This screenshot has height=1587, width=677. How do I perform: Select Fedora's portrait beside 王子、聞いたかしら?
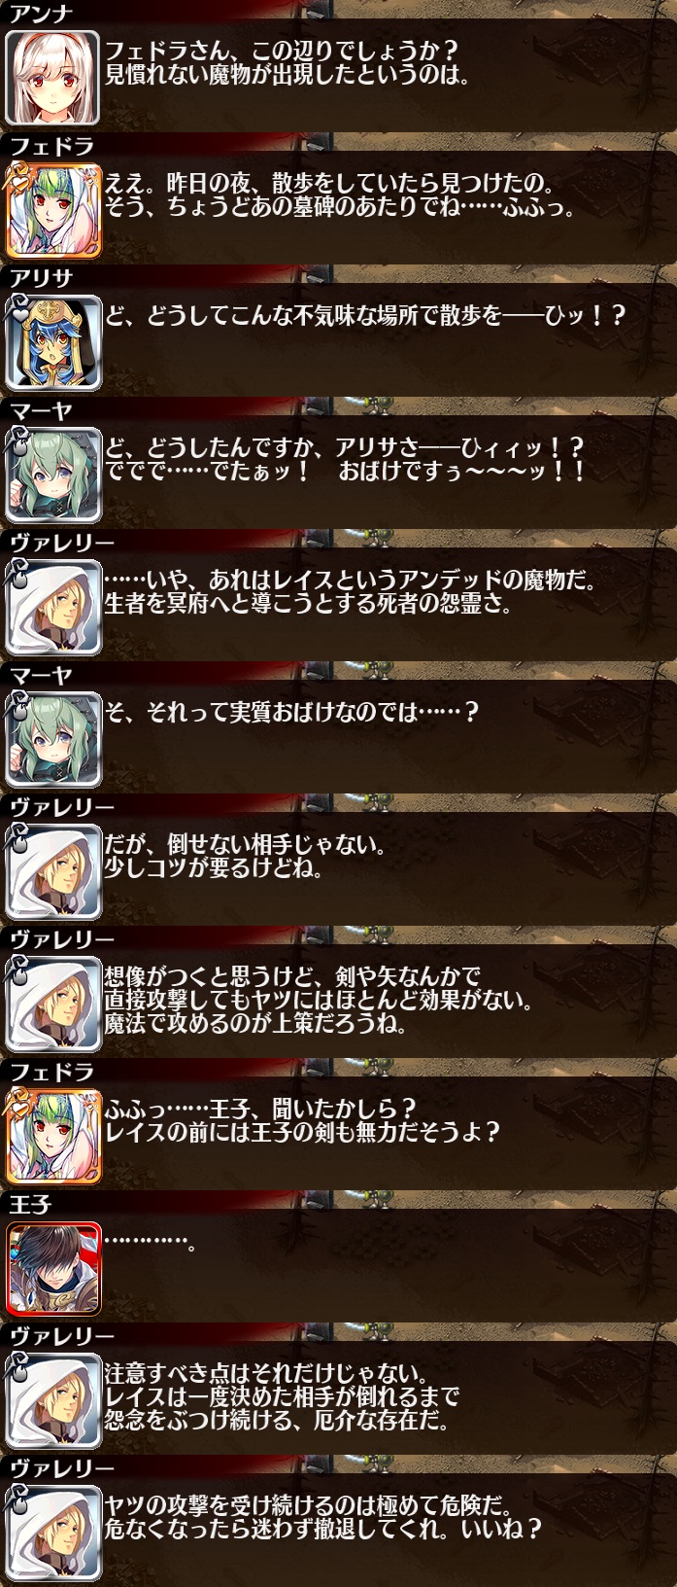pyautogui.click(x=52, y=1135)
